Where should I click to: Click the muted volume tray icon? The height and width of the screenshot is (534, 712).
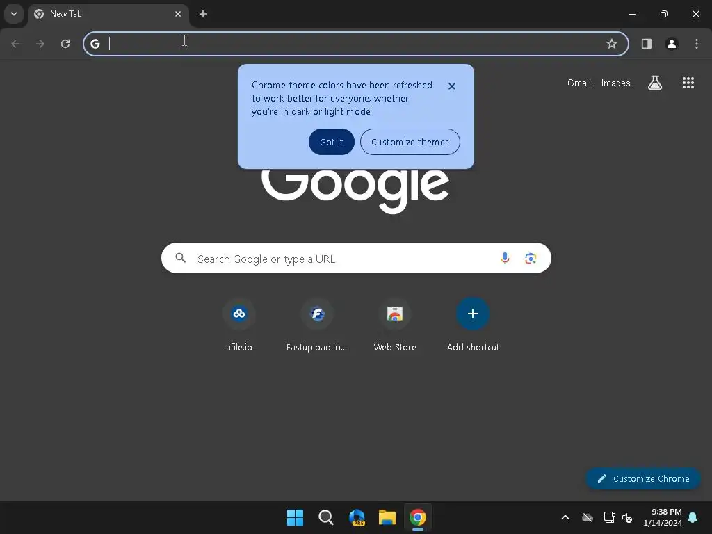(x=627, y=517)
